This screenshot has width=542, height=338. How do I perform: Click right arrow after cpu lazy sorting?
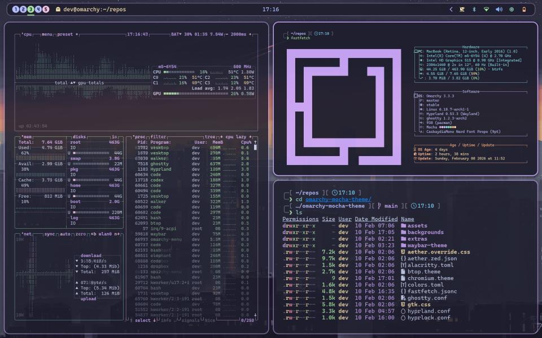tap(250, 137)
